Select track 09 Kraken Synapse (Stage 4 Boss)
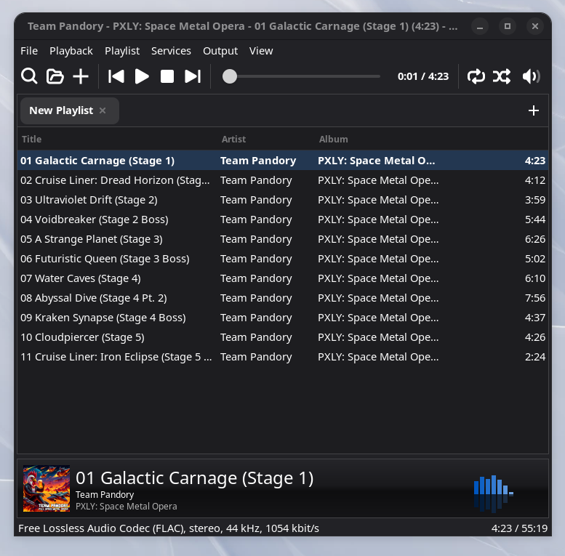This screenshot has height=556, width=565. (283, 318)
